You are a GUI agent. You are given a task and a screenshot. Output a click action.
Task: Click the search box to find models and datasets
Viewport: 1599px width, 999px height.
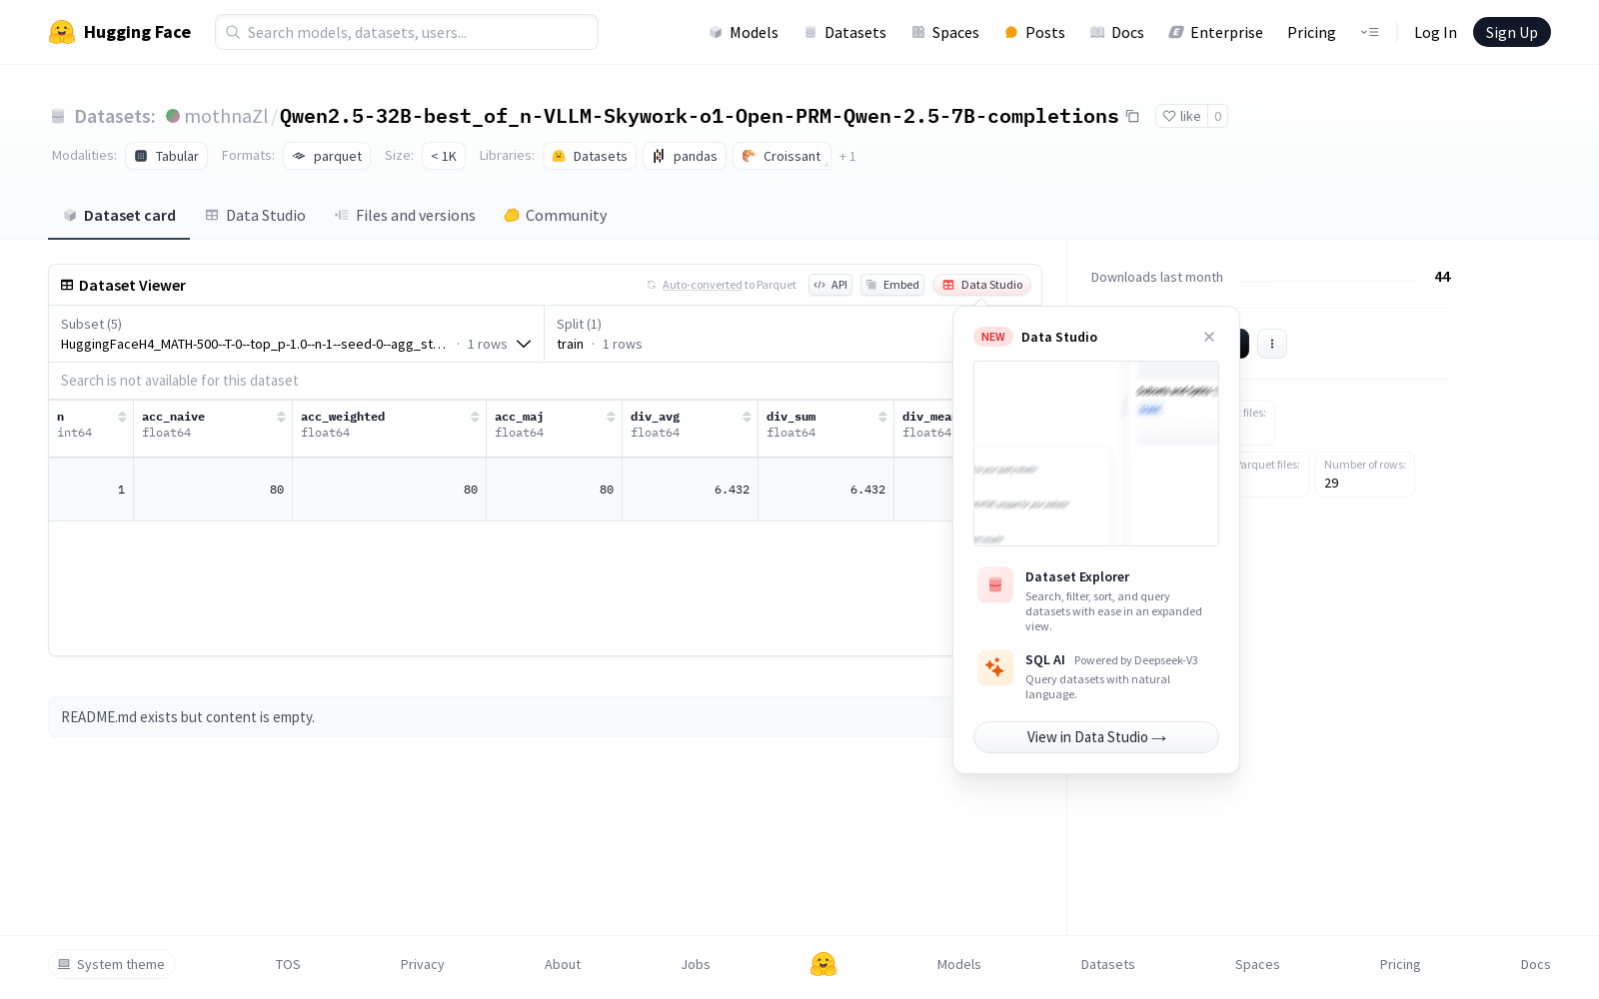(407, 32)
